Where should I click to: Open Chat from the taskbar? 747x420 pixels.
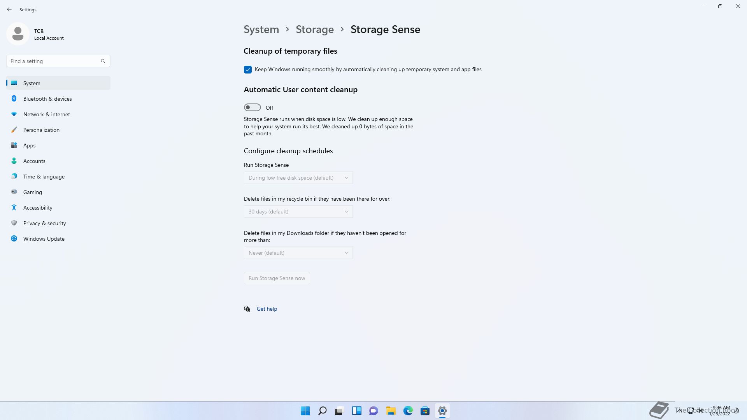tap(374, 411)
